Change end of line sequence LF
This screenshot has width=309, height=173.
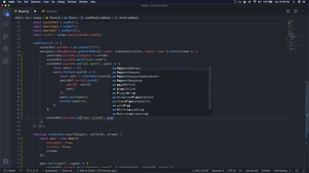(240, 171)
